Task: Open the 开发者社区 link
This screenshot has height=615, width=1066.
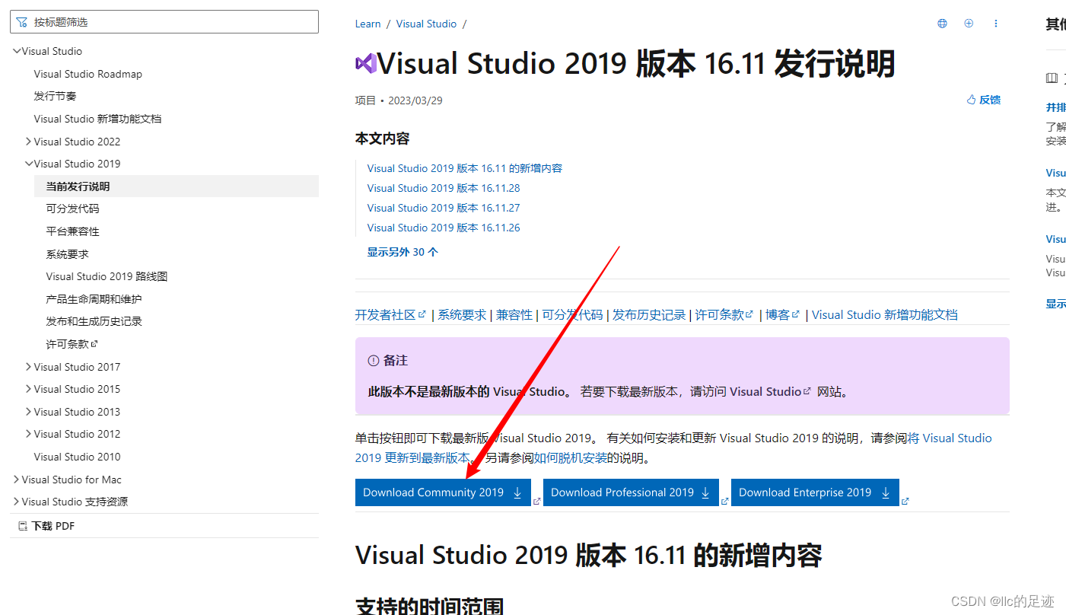Action: coord(390,314)
